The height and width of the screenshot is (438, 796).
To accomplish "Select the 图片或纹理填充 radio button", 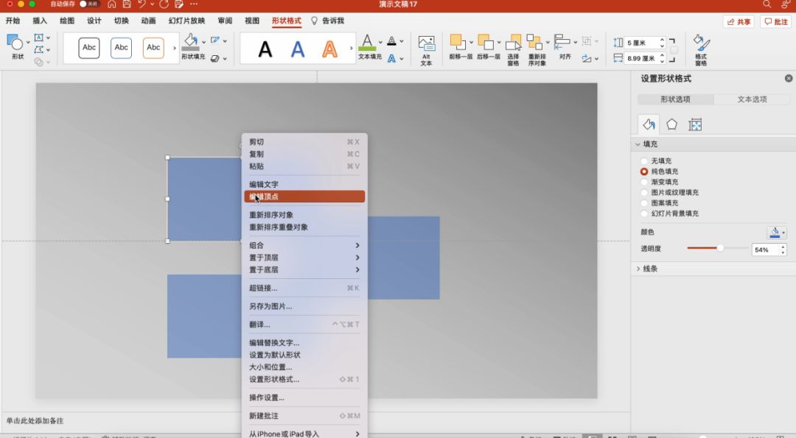I will point(644,193).
